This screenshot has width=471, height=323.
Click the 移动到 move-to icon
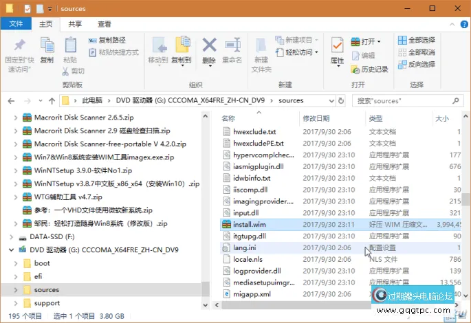(160, 45)
